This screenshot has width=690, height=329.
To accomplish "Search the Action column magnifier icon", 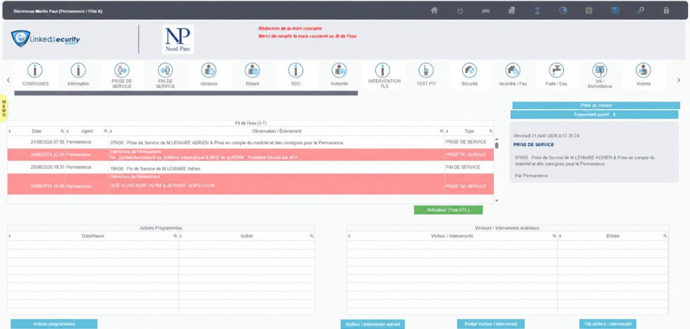I will tap(311, 236).
